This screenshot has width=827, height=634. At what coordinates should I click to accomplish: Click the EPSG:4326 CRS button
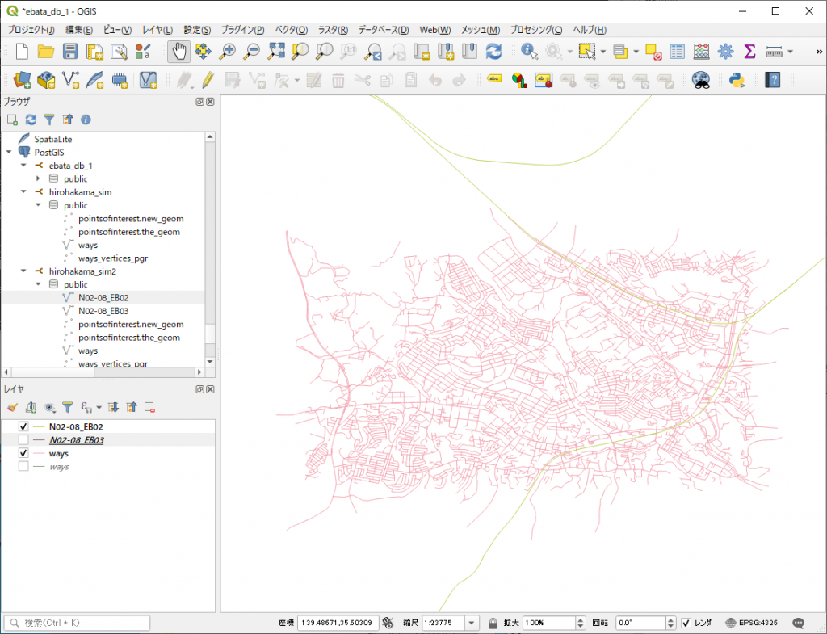[753, 623]
